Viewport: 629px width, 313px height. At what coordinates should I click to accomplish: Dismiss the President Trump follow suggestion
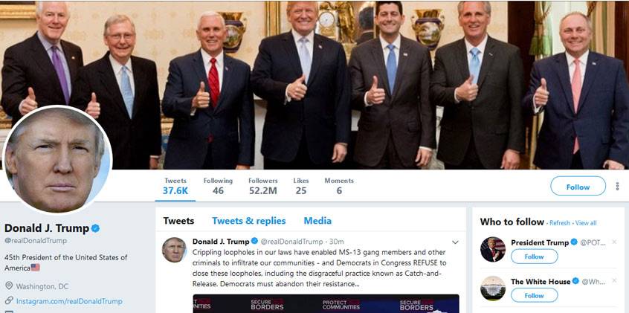[x=613, y=242]
